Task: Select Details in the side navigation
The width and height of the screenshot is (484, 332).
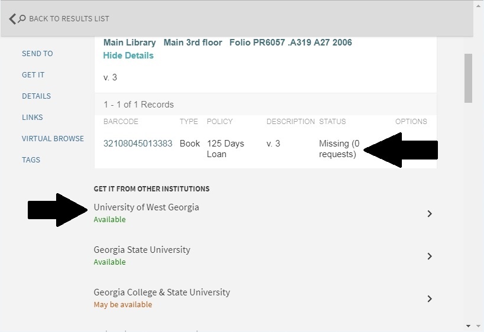Action: [36, 96]
